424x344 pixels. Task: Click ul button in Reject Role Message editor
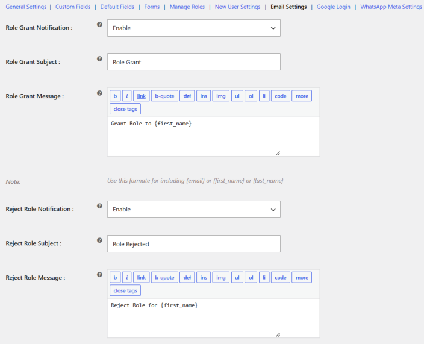pyautogui.click(x=237, y=277)
